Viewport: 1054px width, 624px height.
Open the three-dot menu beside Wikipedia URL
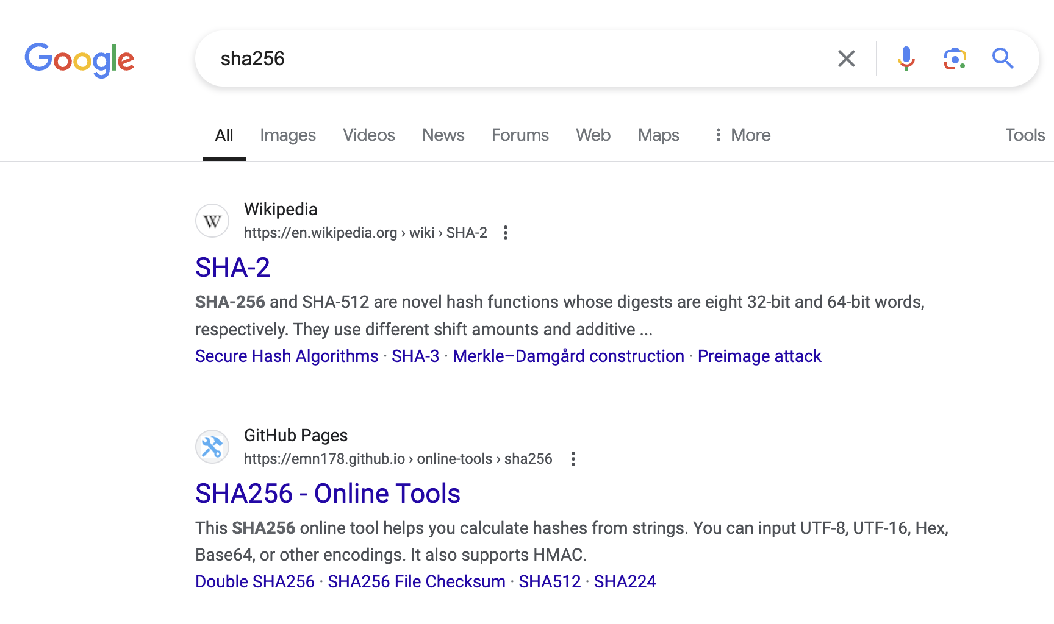[x=505, y=233]
